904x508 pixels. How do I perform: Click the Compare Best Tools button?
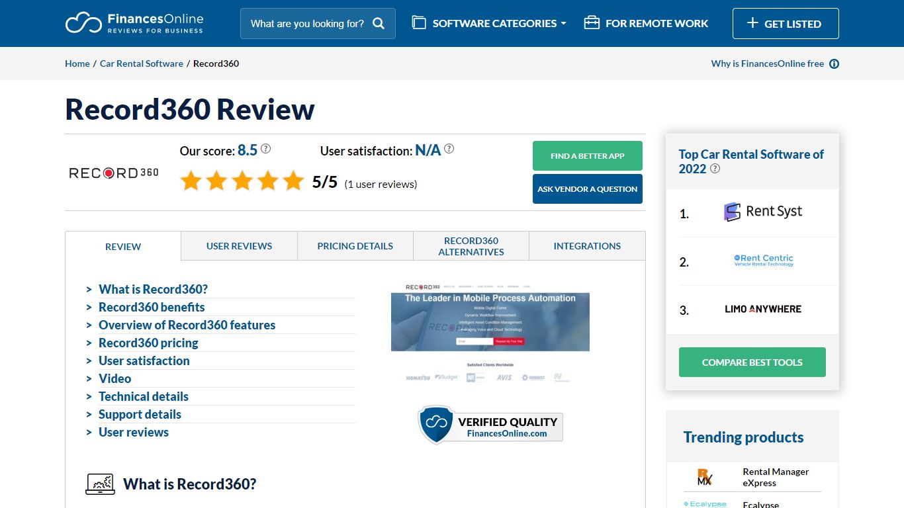click(752, 362)
